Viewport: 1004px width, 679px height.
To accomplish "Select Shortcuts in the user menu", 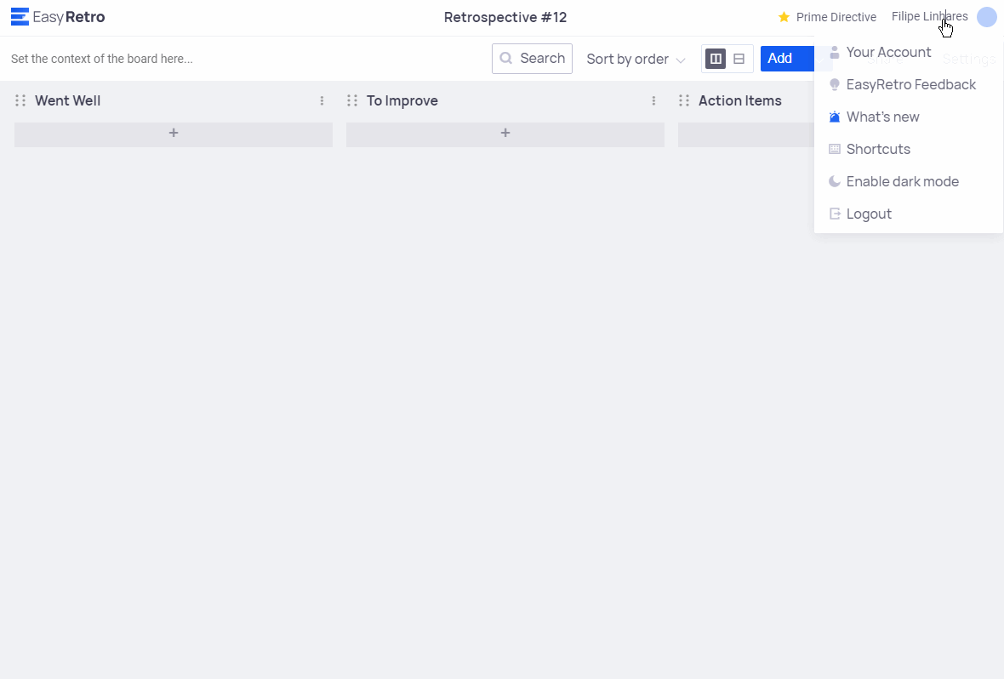I will point(878,149).
